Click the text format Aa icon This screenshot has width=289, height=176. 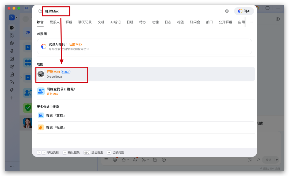(x=135, y=160)
